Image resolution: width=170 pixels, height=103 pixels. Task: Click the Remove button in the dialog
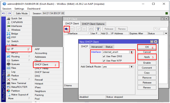tap(147, 78)
